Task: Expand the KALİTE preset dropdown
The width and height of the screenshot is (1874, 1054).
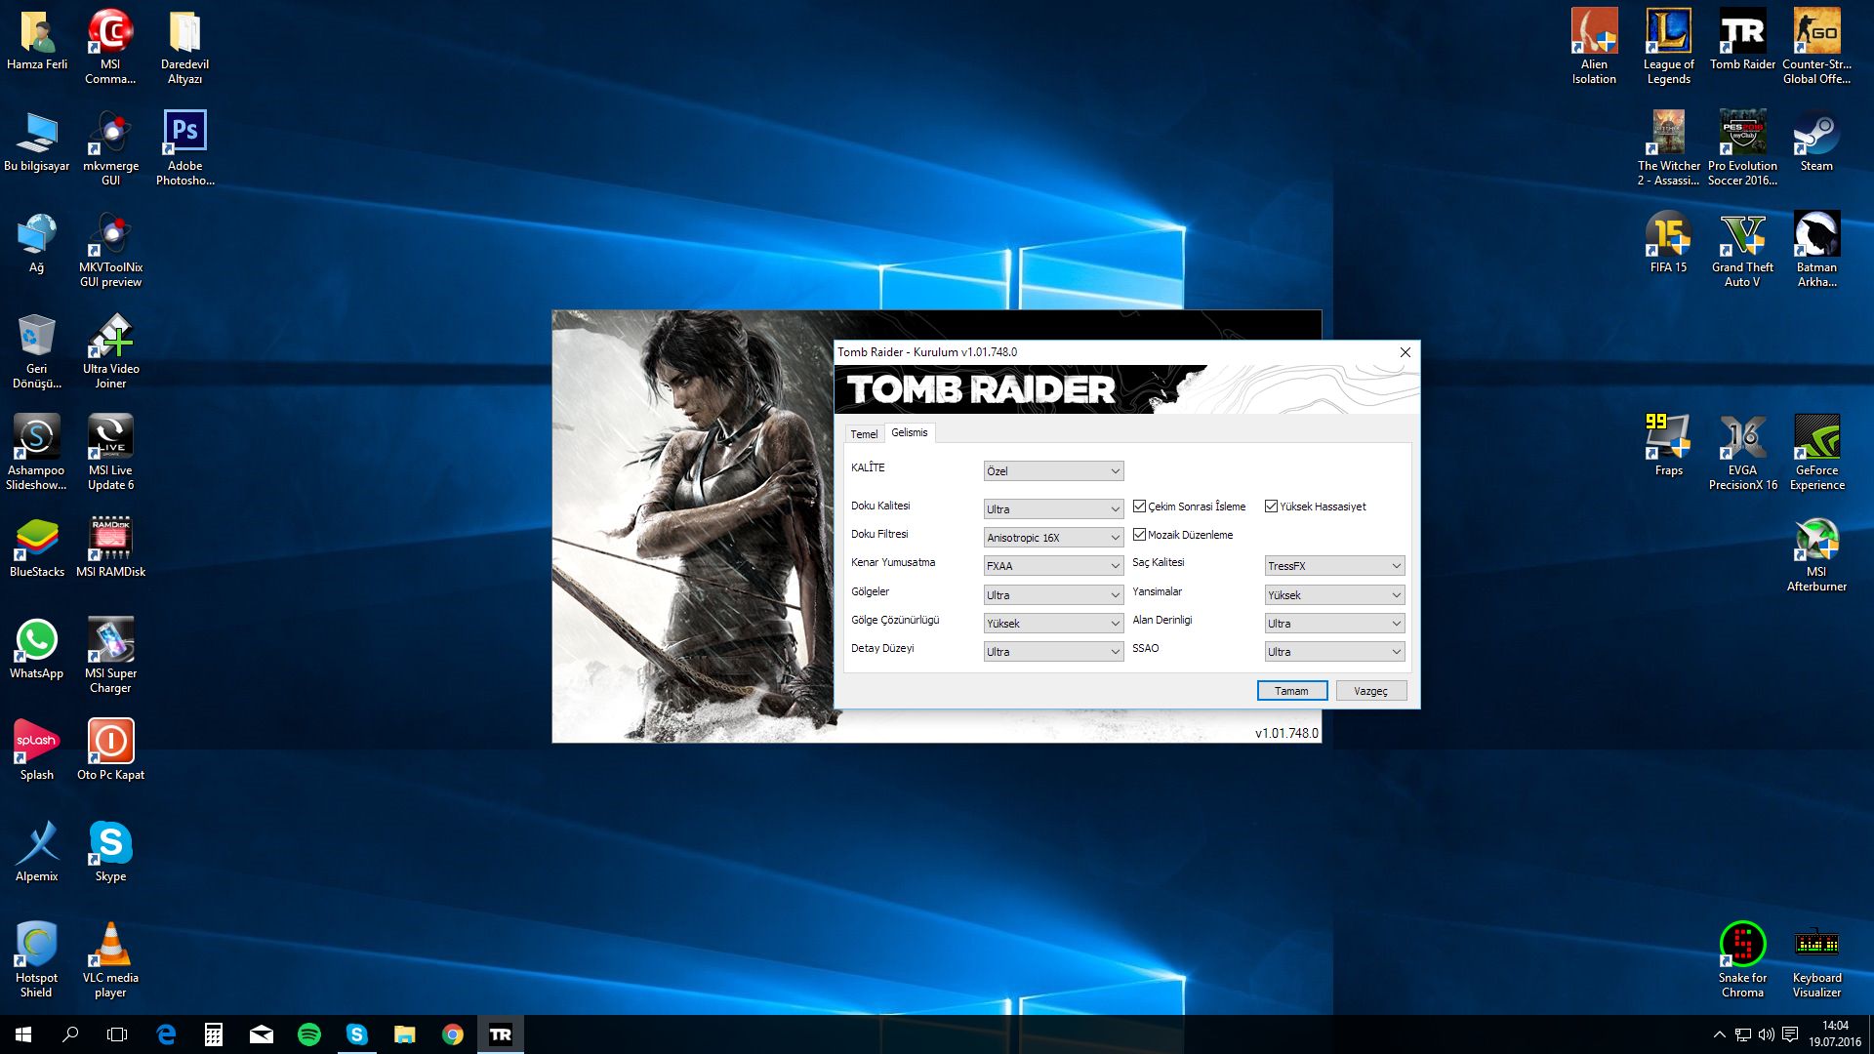Action: (1053, 471)
